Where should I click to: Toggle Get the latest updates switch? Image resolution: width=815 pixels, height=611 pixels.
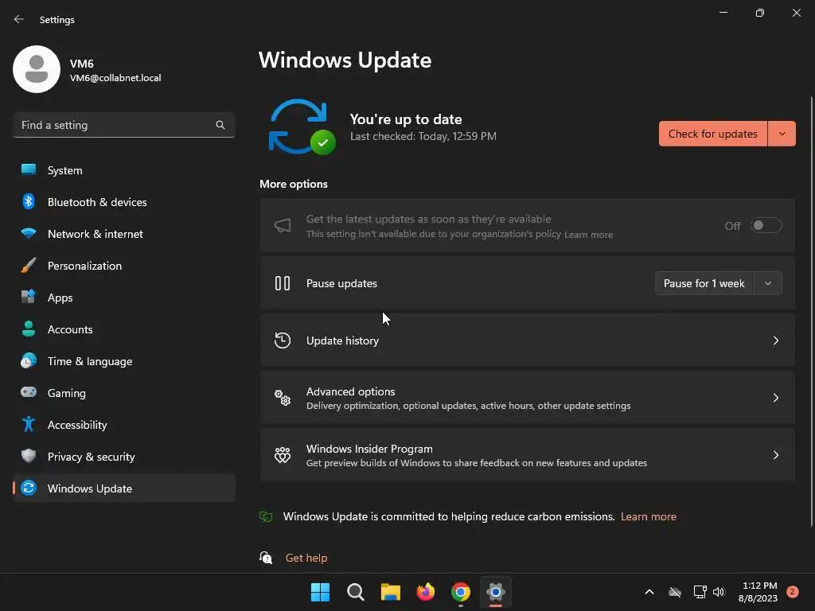766,225
